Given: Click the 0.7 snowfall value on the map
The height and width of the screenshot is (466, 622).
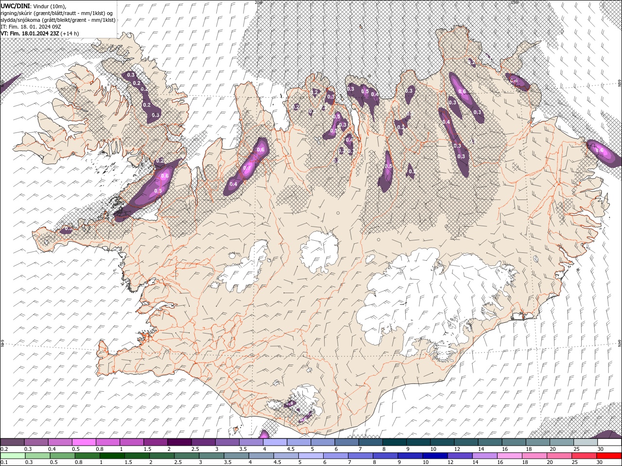Looking at the screenshot, I should 246,168.
